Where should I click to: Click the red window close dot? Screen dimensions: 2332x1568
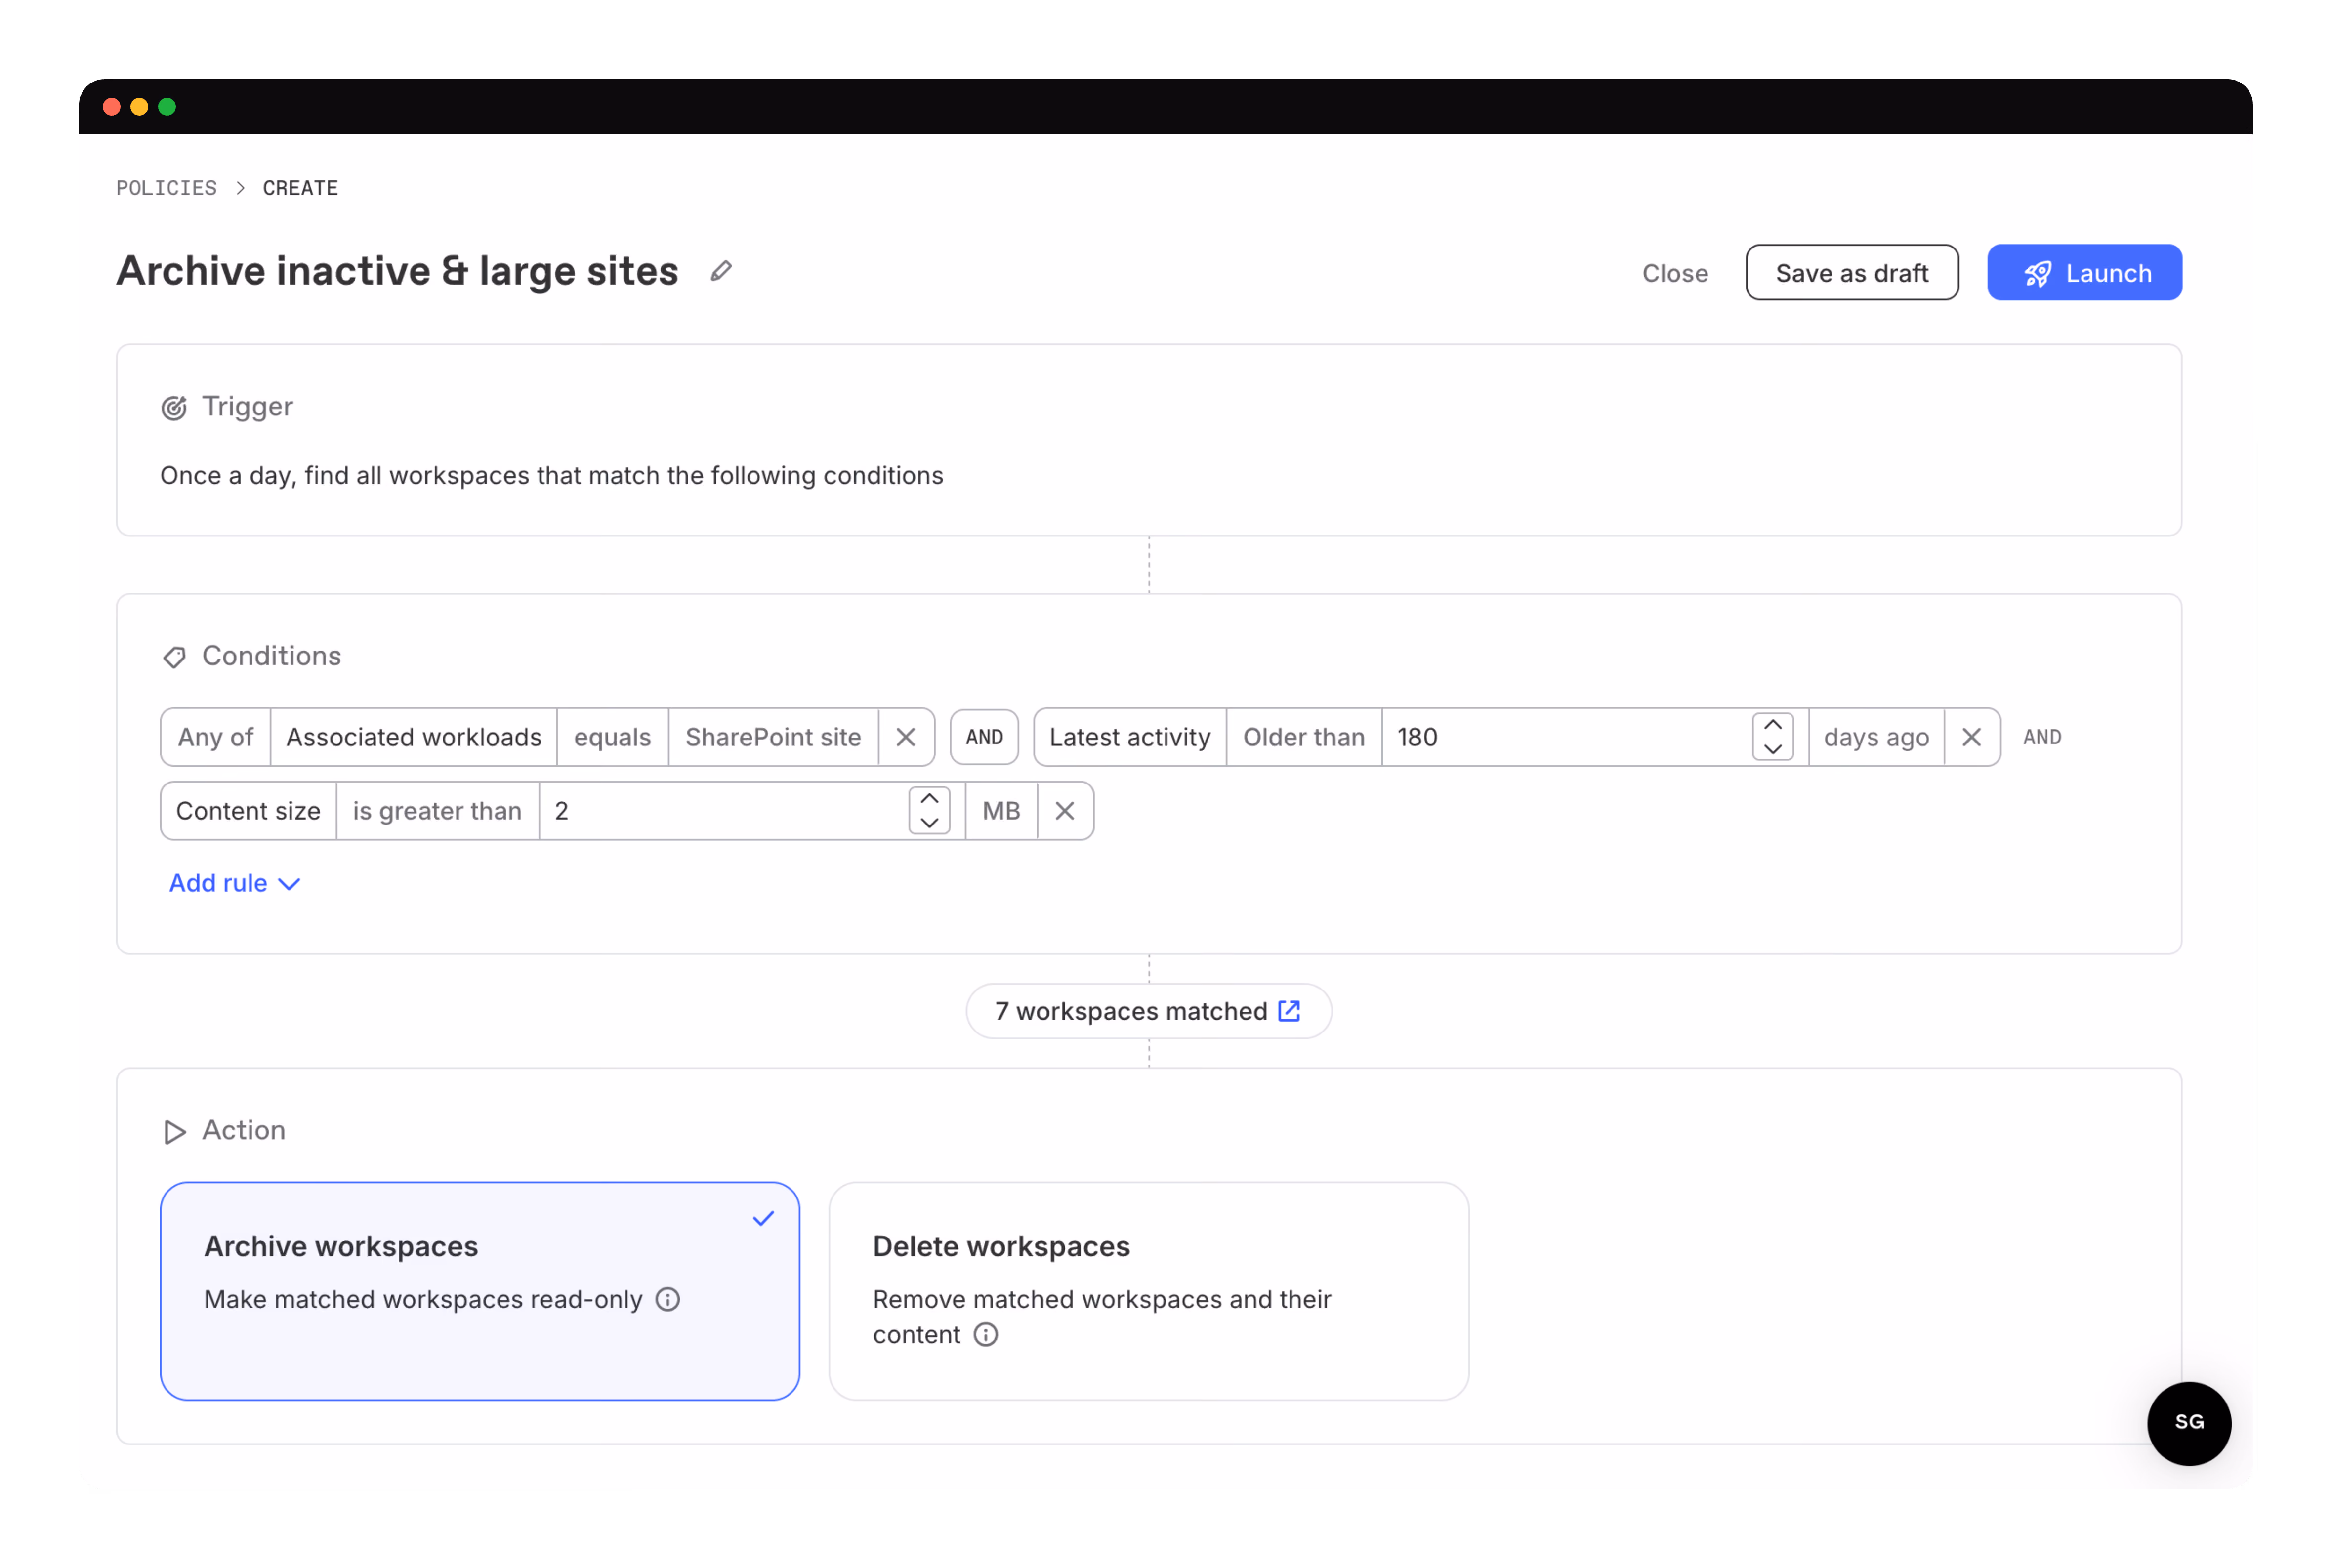(x=112, y=106)
